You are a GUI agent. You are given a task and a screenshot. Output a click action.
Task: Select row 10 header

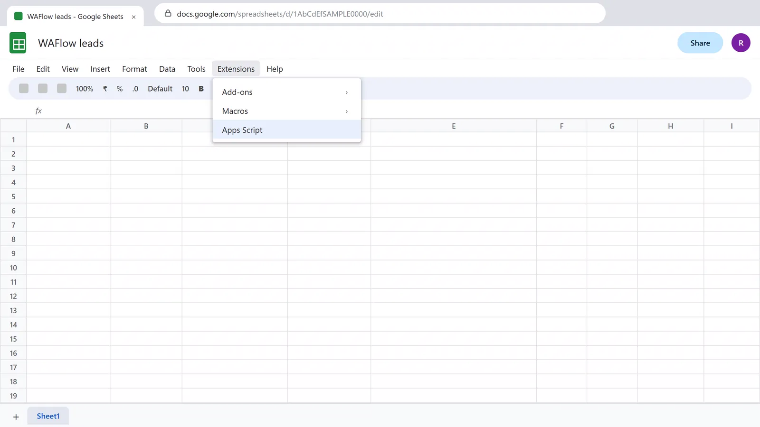click(x=13, y=268)
